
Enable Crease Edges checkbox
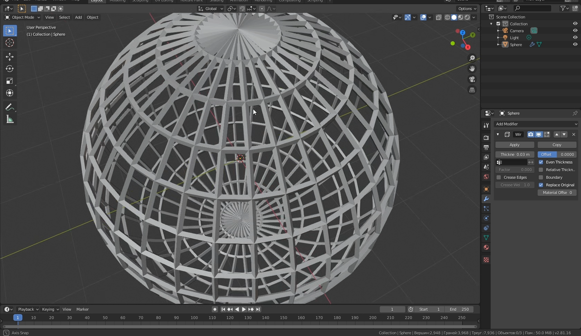pos(499,177)
